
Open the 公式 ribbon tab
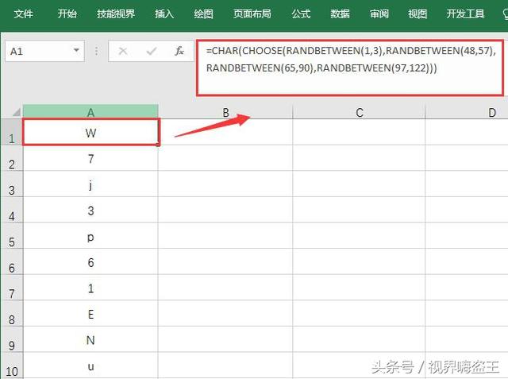click(x=301, y=14)
